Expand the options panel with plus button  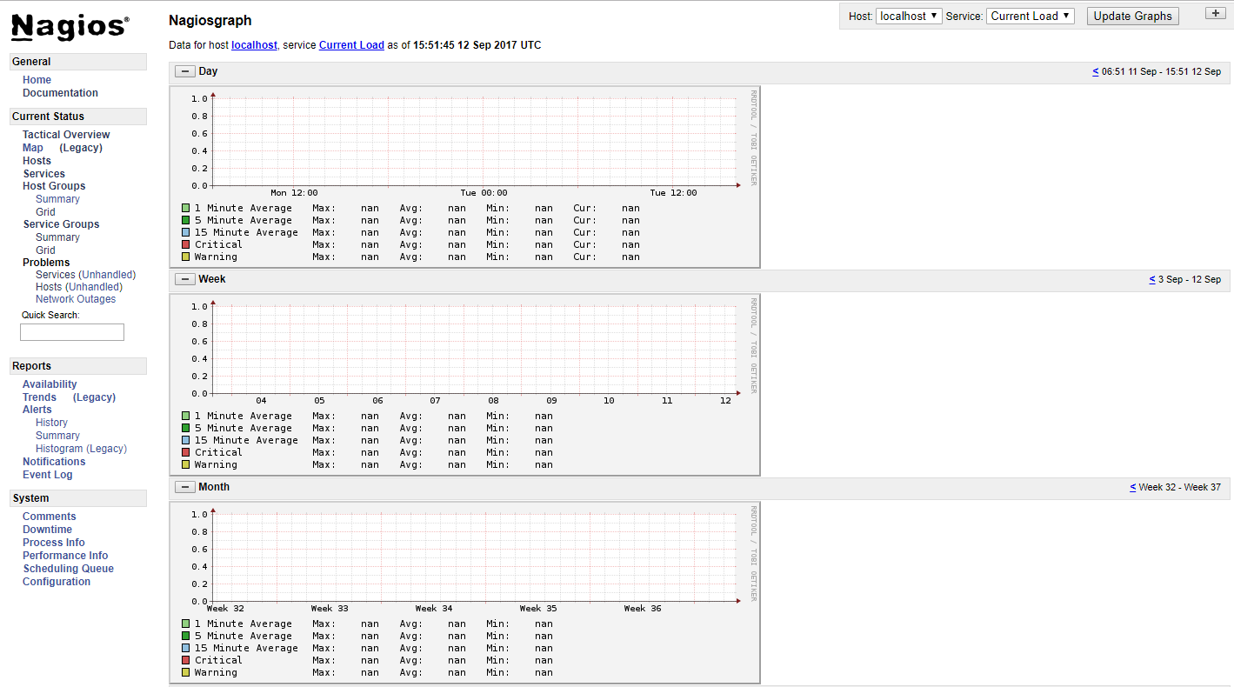[x=1216, y=13]
